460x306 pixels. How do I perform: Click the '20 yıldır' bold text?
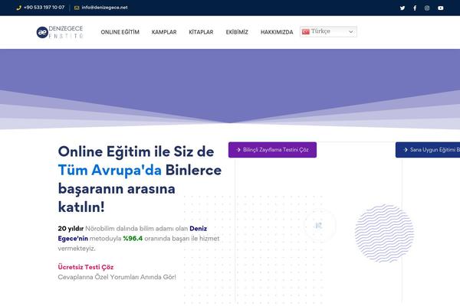click(71, 229)
